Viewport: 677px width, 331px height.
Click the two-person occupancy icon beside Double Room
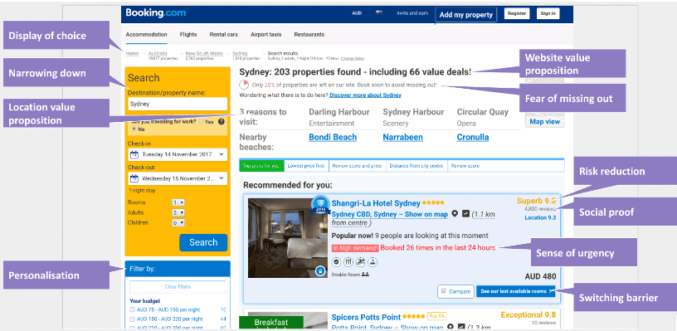point(365,275)
